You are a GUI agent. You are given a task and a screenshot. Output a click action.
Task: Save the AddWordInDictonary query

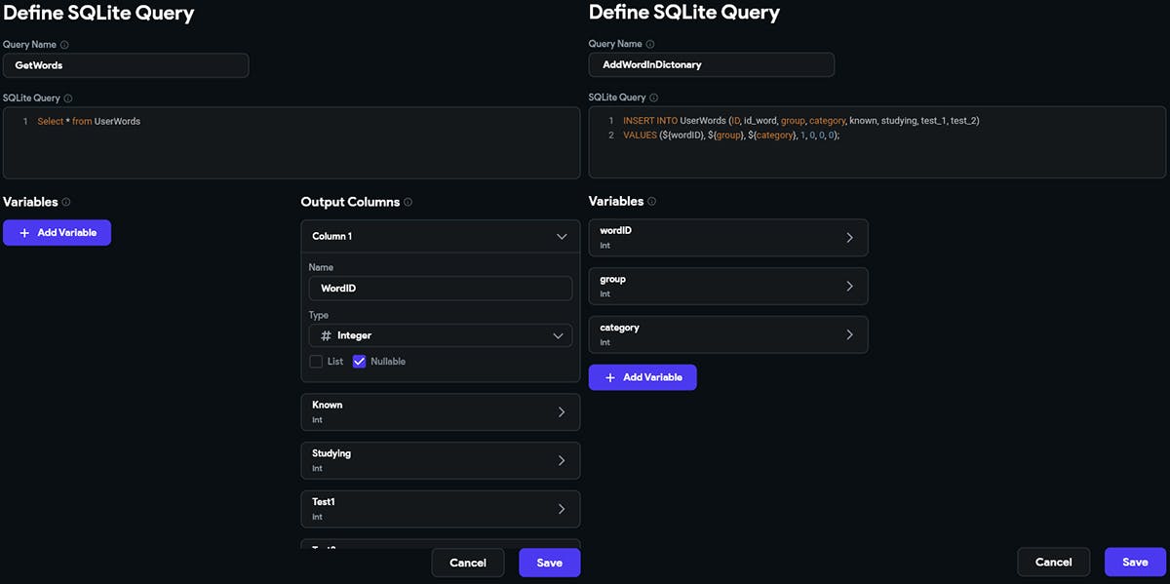[x=1134, y=563]
